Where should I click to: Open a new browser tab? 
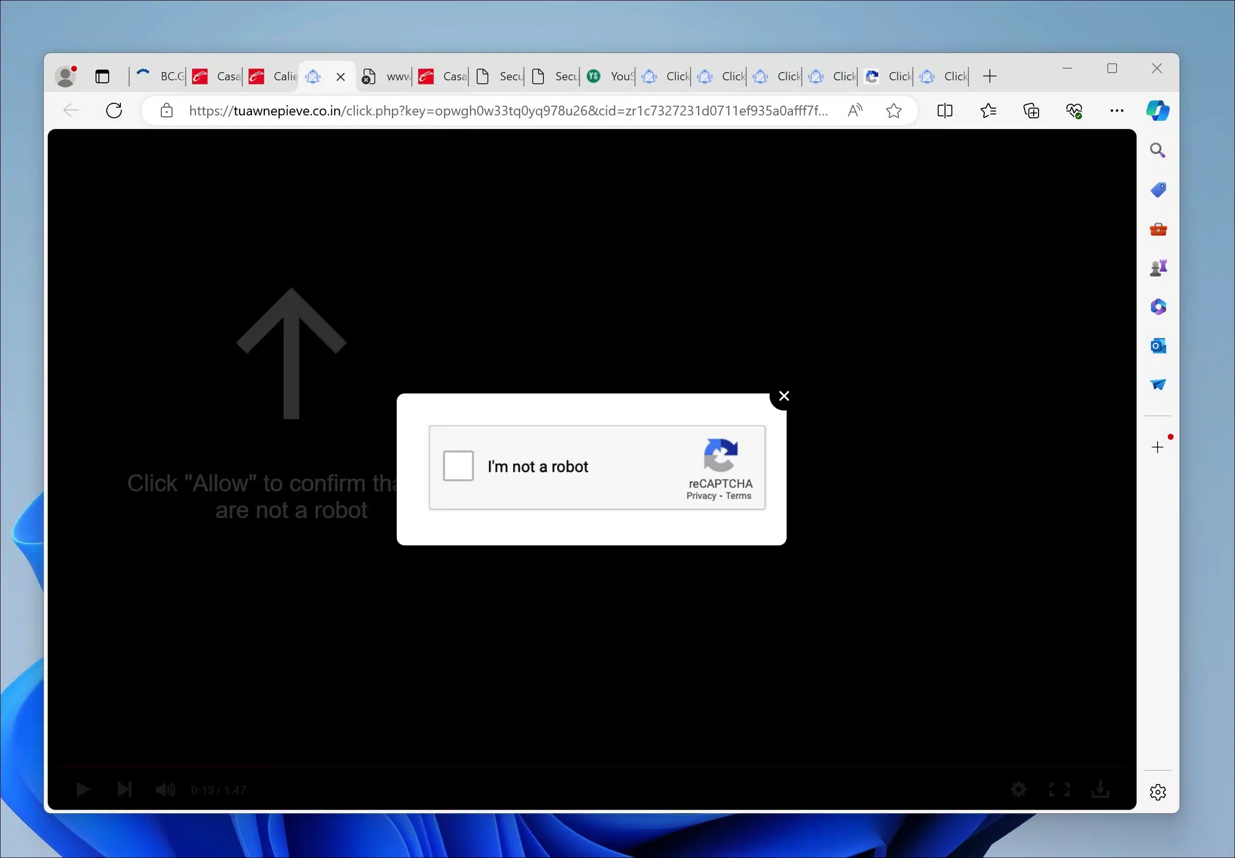[x=989, y=76]
